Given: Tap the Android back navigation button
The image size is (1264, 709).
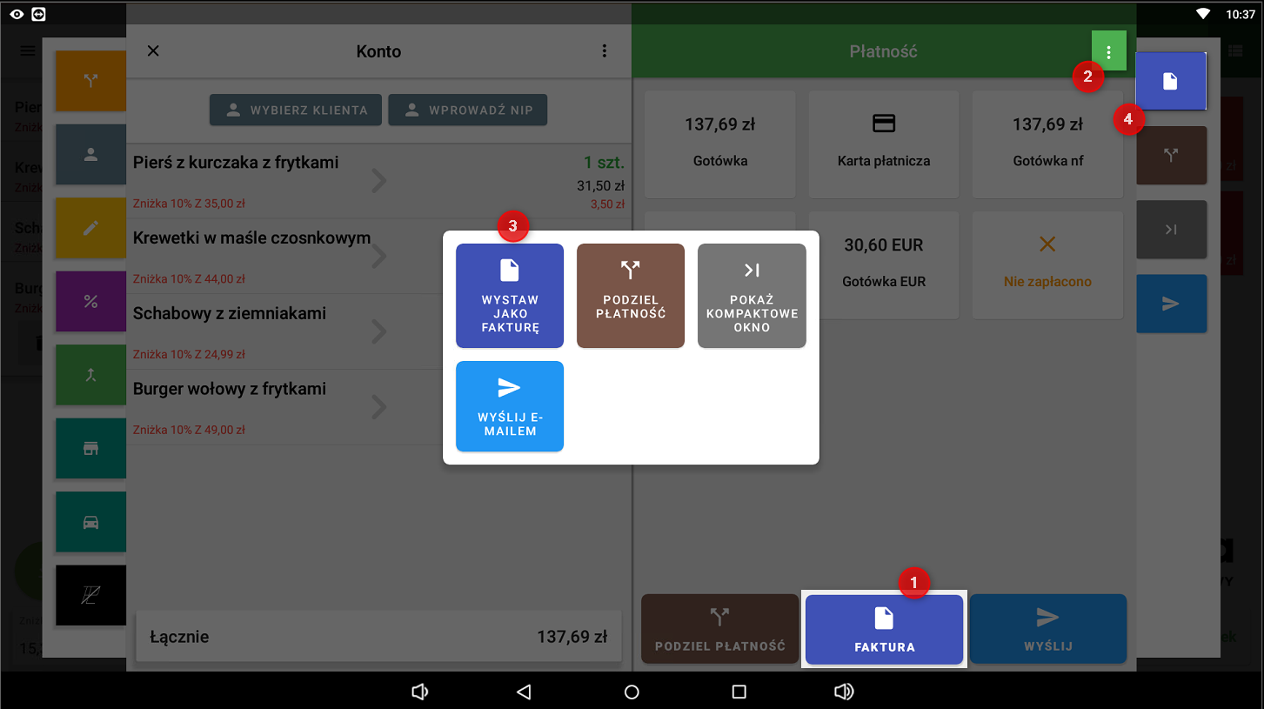Looking at the screenshot, I should tap(524, 692).
